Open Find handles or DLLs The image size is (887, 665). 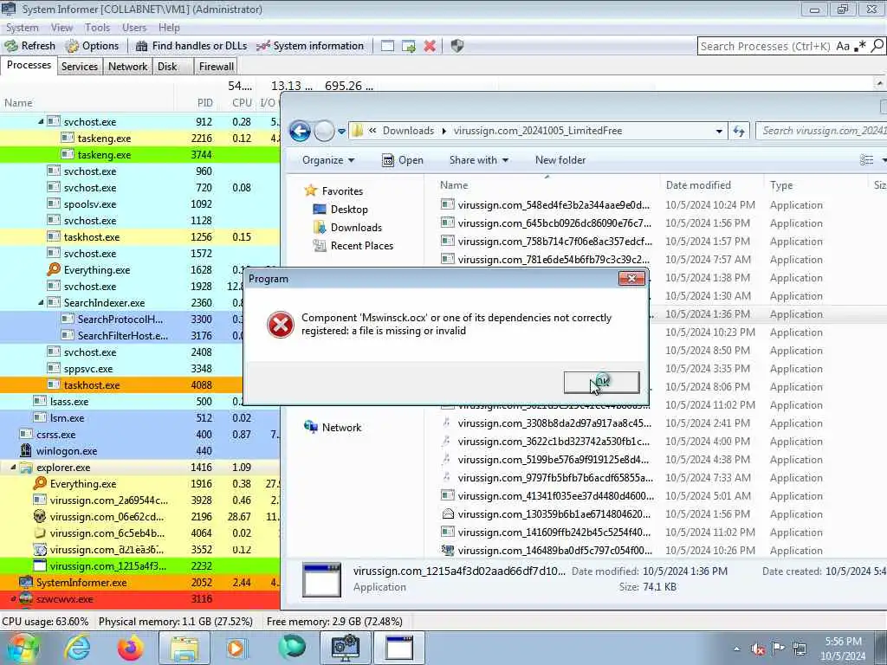coord(191,46)
